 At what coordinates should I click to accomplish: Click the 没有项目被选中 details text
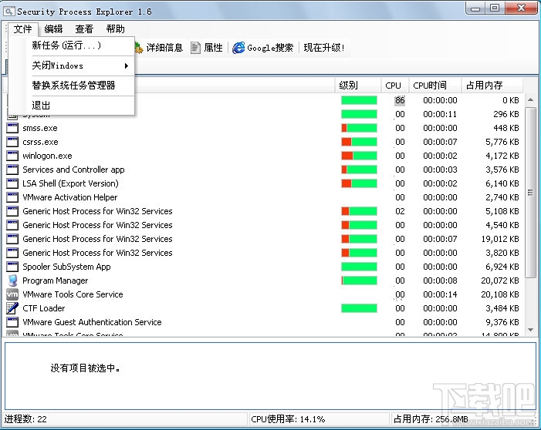pos(86,368)
